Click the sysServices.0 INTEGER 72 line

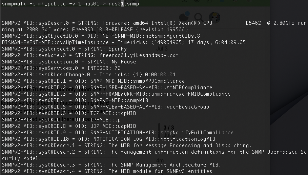[61, 68]
